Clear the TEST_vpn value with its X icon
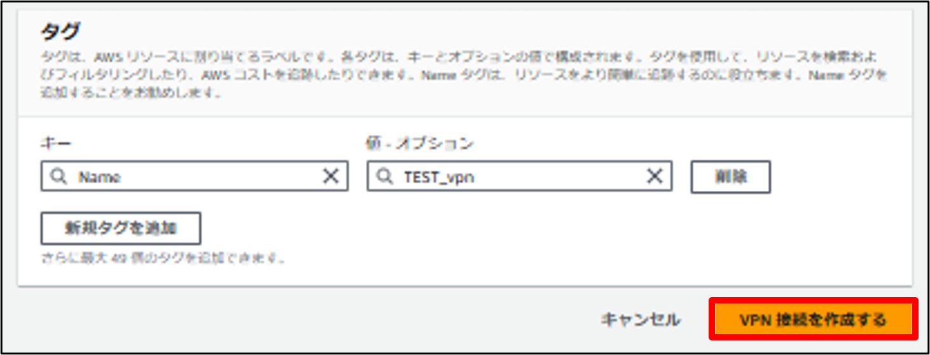Viewport: 930px width, 355px height. click(x=655, y=177)
